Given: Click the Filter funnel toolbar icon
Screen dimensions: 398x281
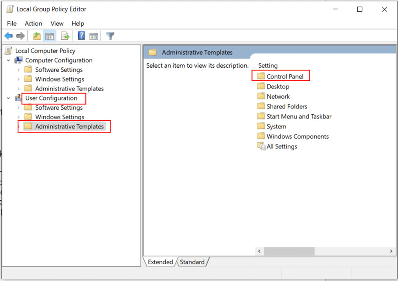Looking at the screenshot, I should (x=110, y=36).
